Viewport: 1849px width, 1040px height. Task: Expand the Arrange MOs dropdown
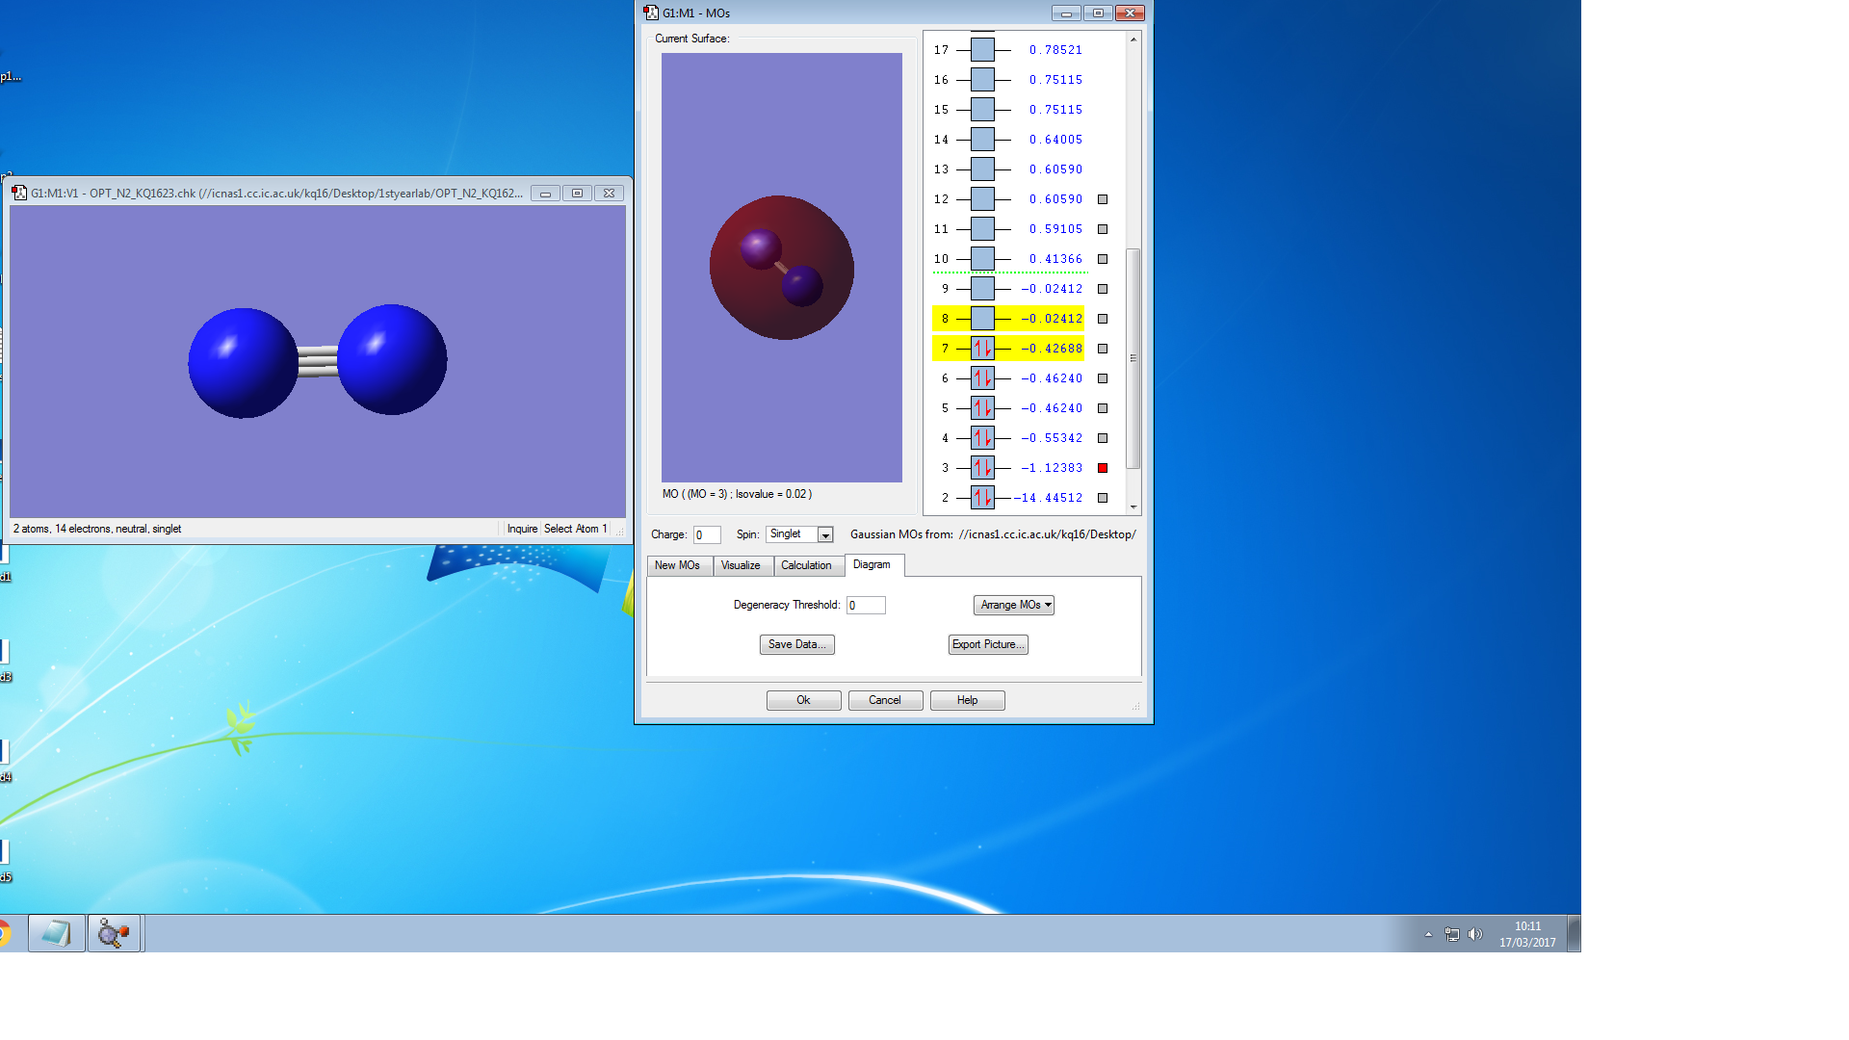[x=1014, y=605]
